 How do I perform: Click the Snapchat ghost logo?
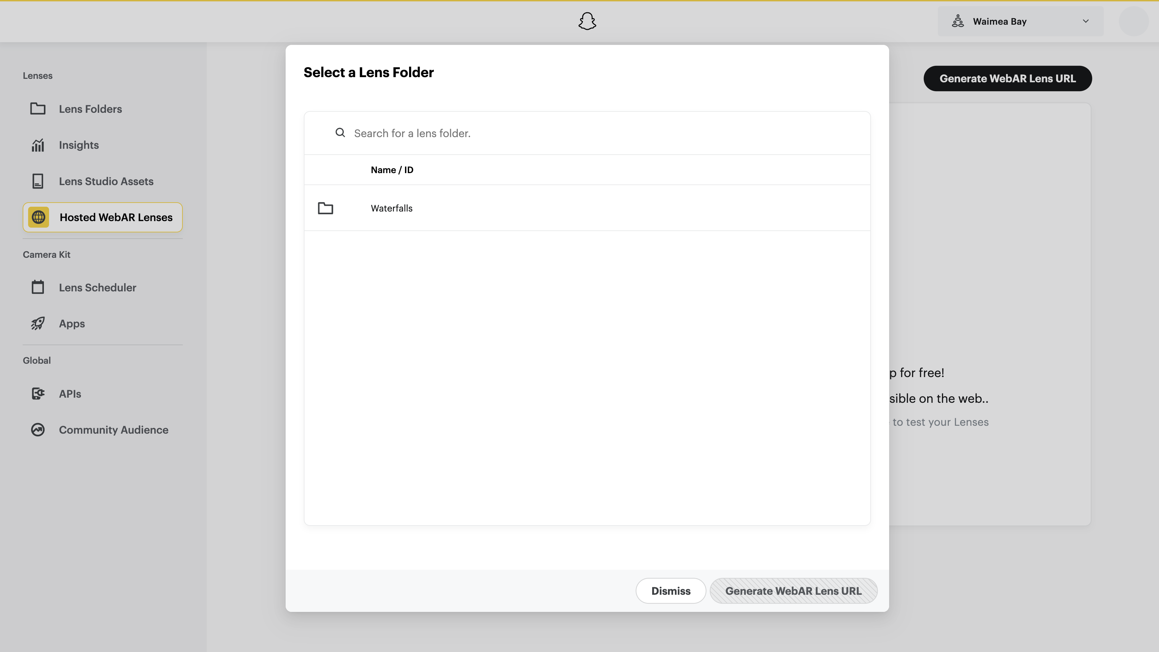click(x=587, y=21)
